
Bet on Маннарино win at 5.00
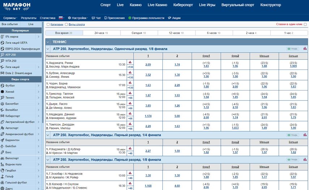click(177, 116)
